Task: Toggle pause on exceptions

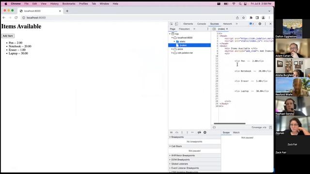Action: click(205, 132)
